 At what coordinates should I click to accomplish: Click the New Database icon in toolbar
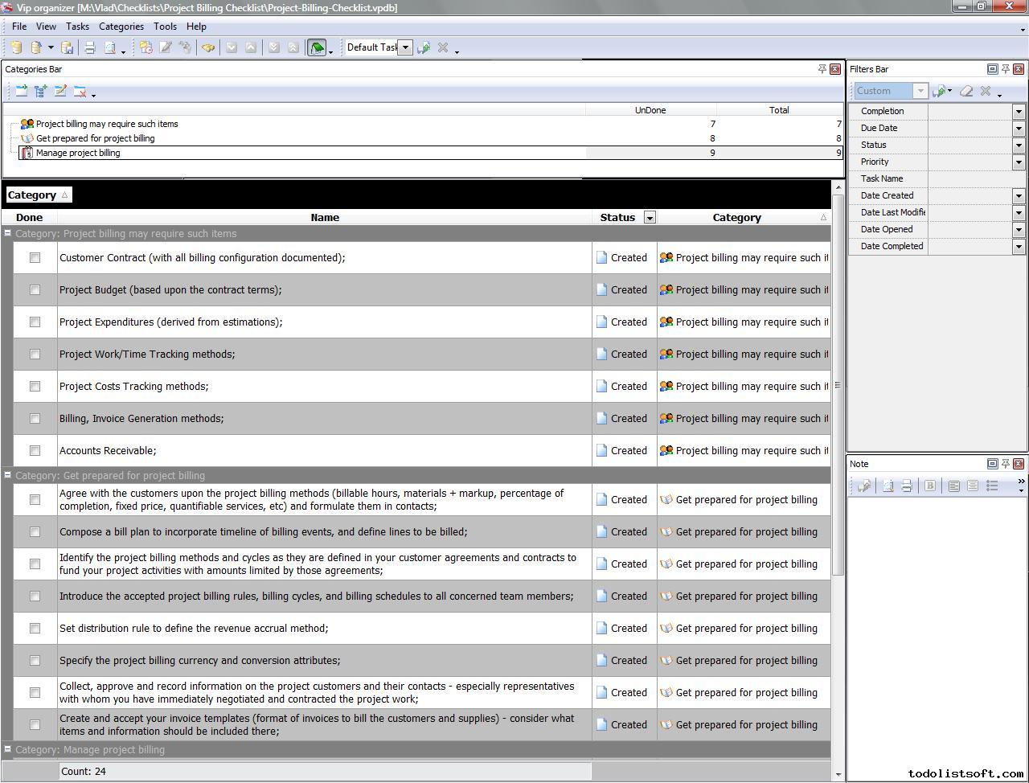[16, 48]
